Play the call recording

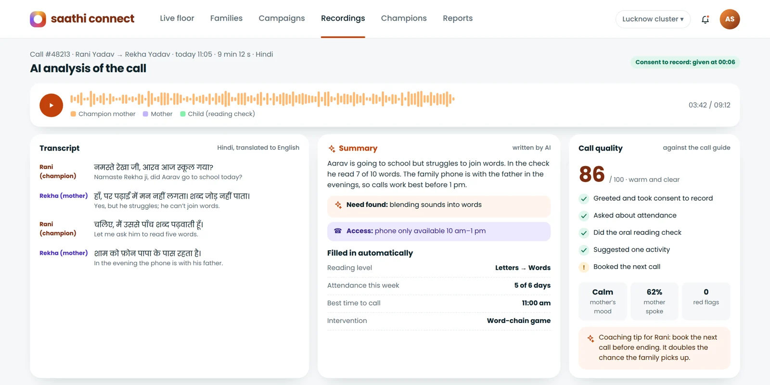[51, 105]
